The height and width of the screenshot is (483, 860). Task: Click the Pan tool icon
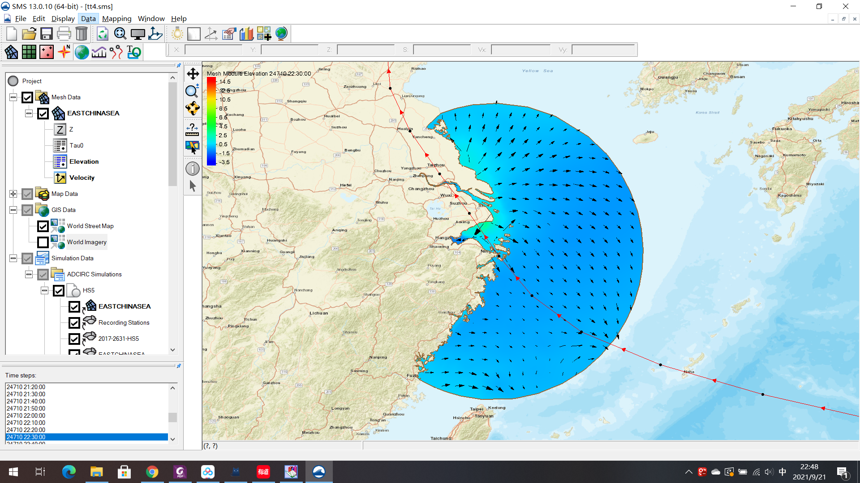[193, 74]
